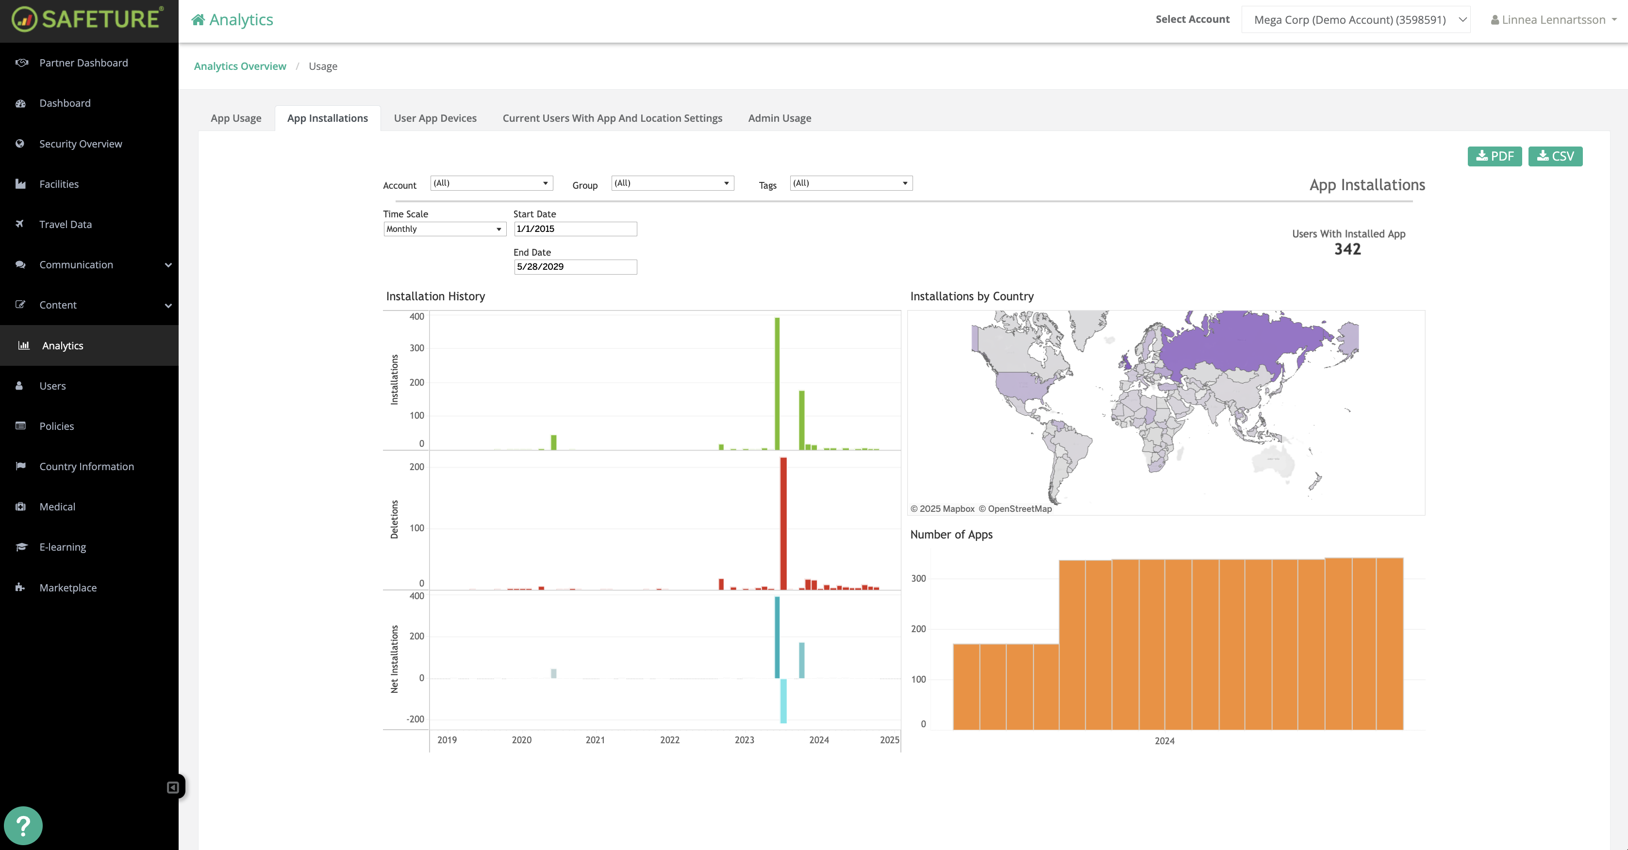Expand the Content menu chevron
The width and height of the screenshot is (1628, 850).
[168, 305]
